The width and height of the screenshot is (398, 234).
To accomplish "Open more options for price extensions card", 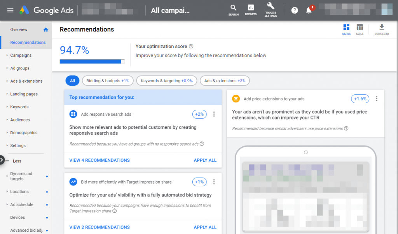I will pyautogui.click(x=377, y=99).
